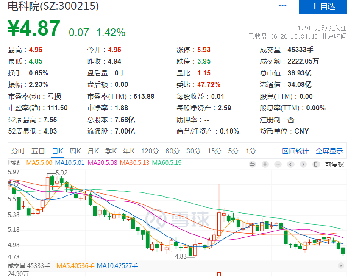The width and height of the screenshot is (359, 276).
Task: Switch to 五日 chart tab
Action: pyautogui.click(x=38, y=151)
